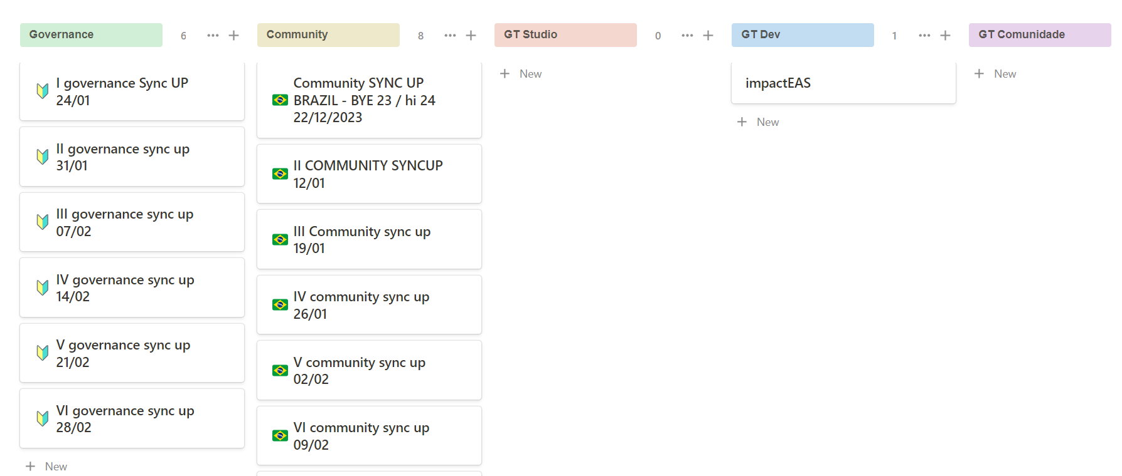The image size is (1122, 476).
Task: Click New under GT Comunidade column
Action: pyautogui.click(x=995, y=74)
